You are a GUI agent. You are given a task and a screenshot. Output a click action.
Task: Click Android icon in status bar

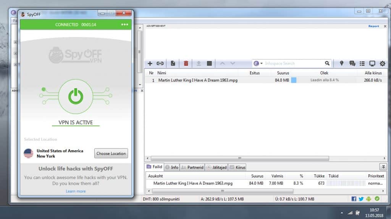click(x=368, y=199)
